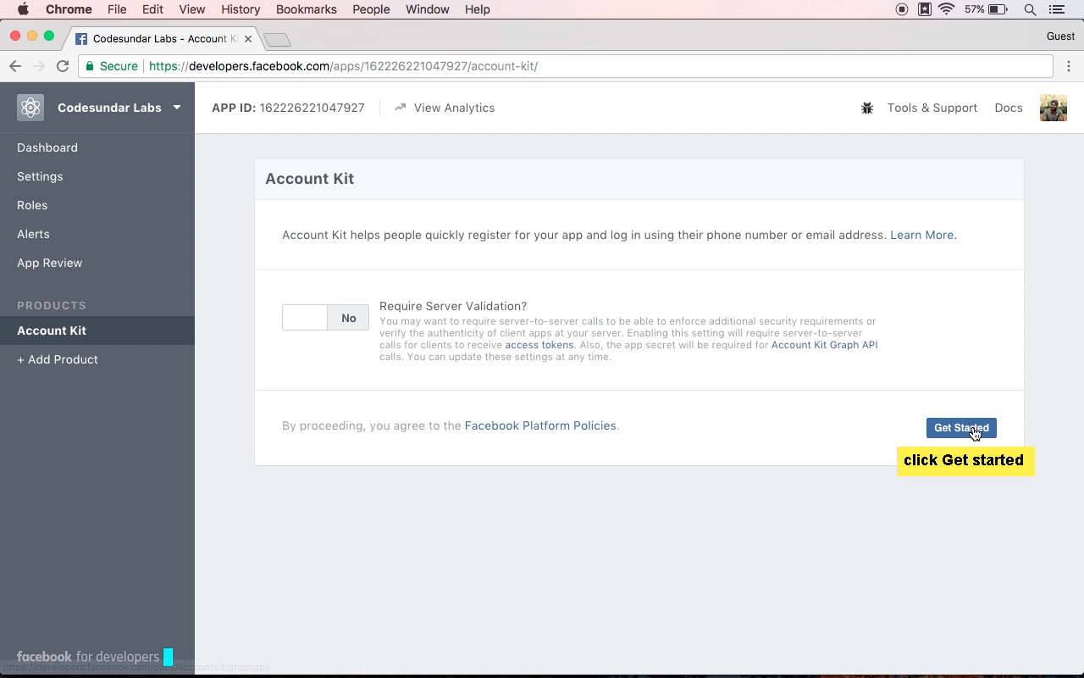
Task: Click the Facebook favicon on the tab
Action: point(81,39)
